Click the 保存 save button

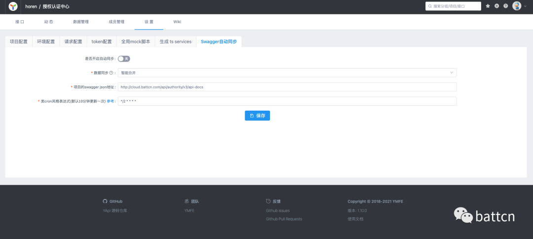coord(257,116)
